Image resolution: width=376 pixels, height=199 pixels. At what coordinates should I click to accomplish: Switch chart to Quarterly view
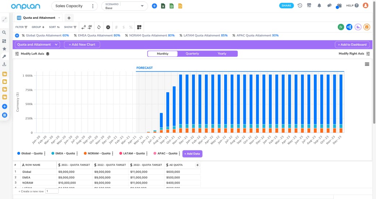(192, 54)
